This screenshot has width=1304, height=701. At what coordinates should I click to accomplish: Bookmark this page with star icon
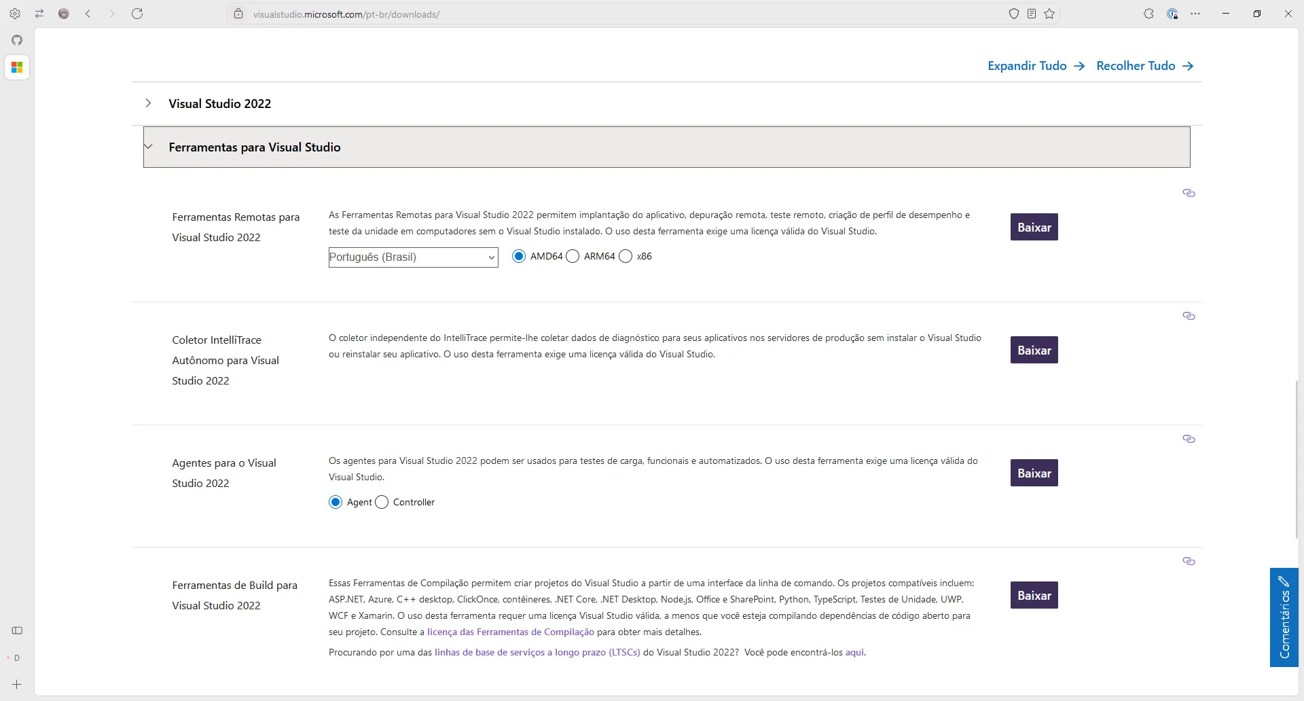point(1049,14)
